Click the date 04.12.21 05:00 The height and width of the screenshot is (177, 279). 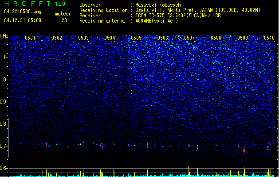[23, 20]
